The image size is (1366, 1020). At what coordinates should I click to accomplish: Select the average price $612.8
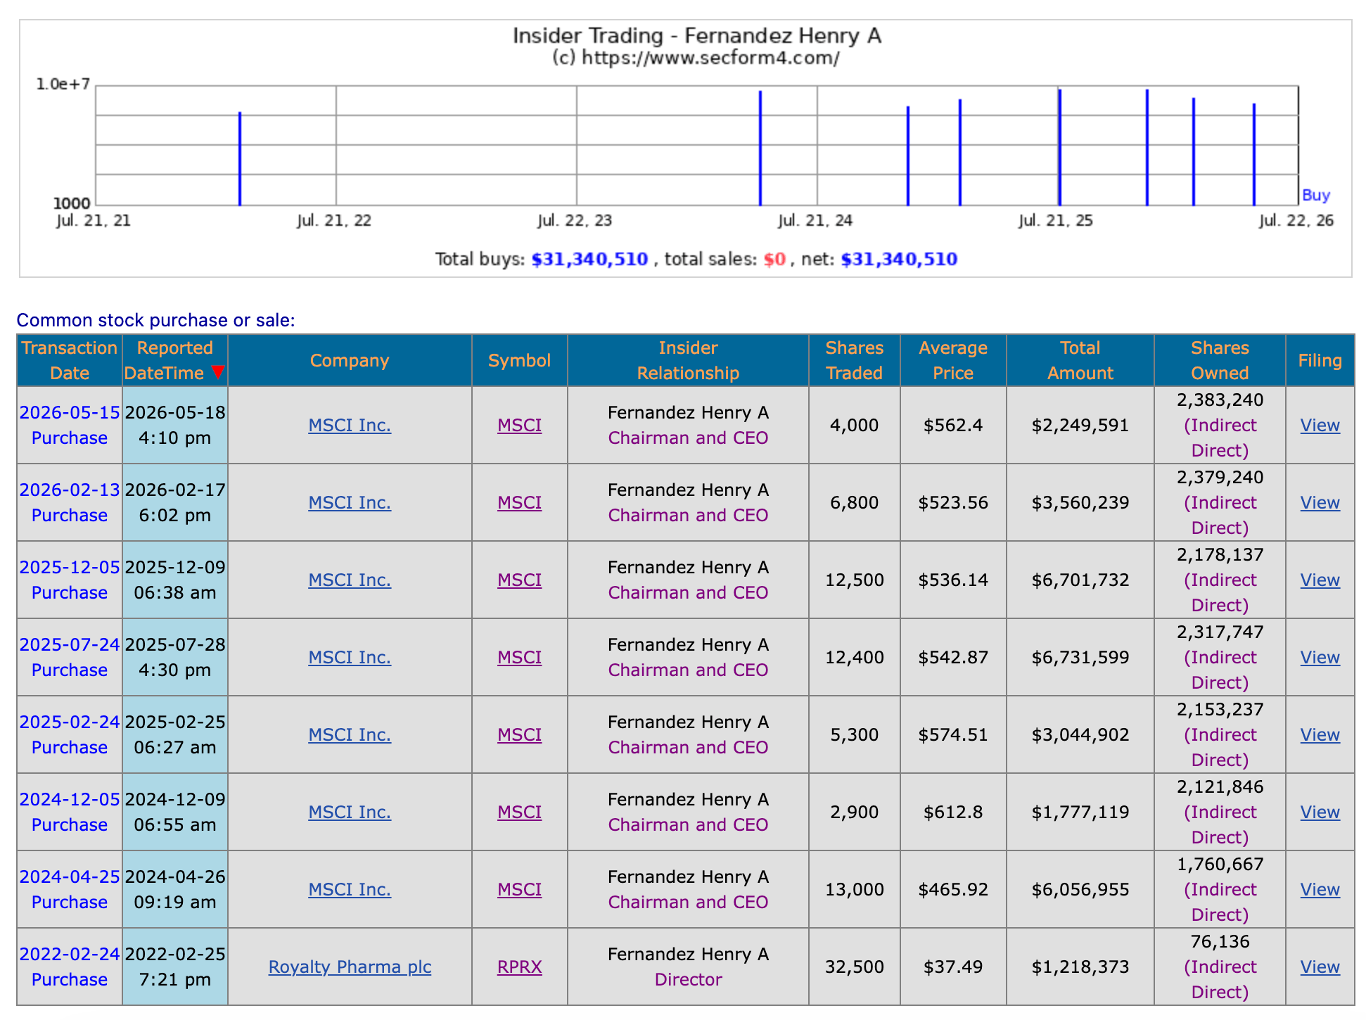point(953,812)
